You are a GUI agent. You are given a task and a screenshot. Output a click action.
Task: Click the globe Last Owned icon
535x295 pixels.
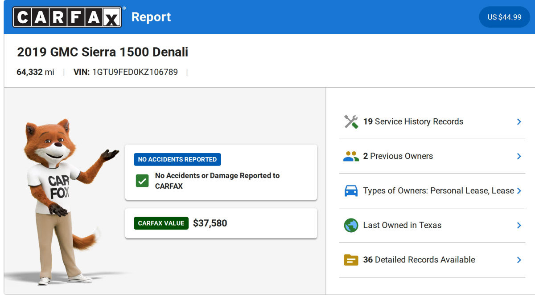(351, 225)
